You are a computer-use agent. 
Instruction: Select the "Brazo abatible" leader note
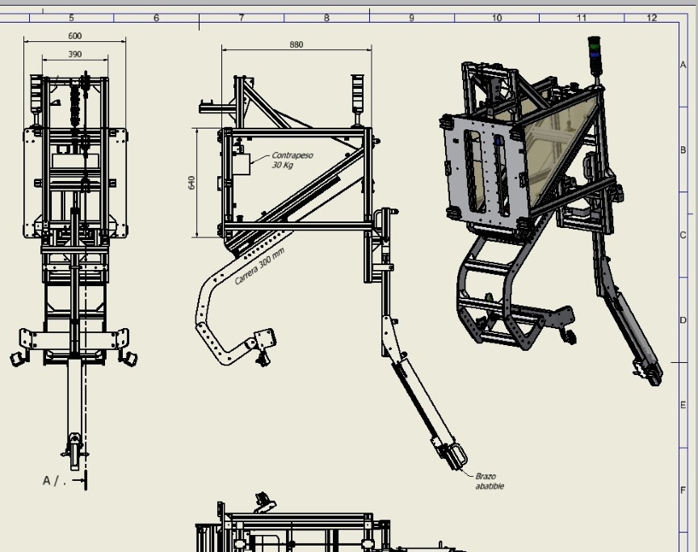click(489, 482)
